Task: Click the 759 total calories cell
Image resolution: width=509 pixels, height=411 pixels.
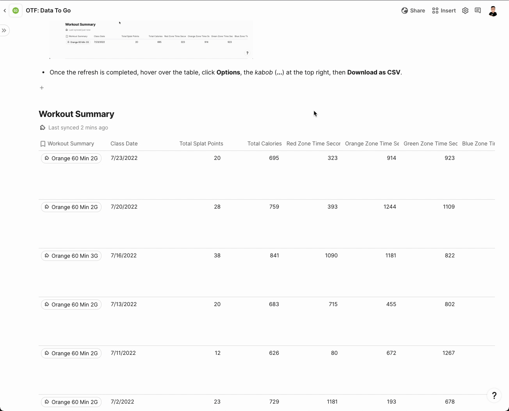Action: [x=274, y=207]
